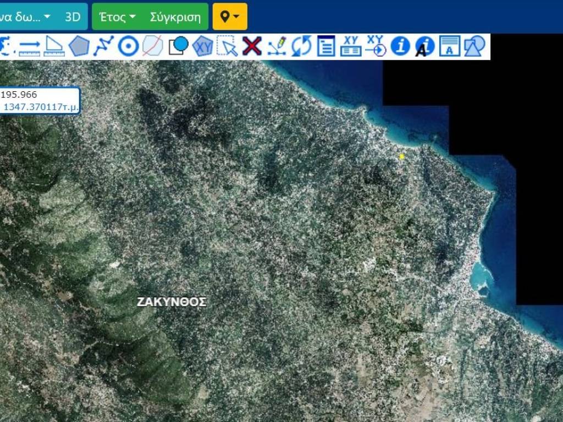Activate the dashed rectangle selection tool
Viewport: 563px width, 422px height.
coord(227,47)
